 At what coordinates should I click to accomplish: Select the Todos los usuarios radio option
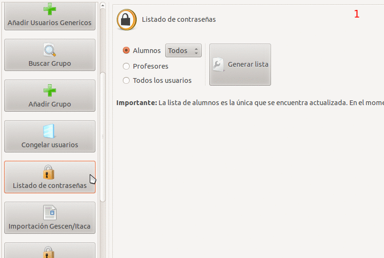pyautogui.click(x=126, y=80)
